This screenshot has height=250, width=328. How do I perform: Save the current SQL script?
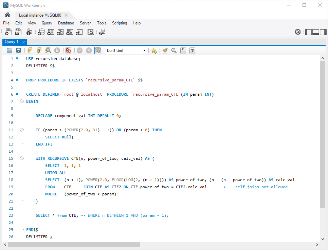[18, 50]
